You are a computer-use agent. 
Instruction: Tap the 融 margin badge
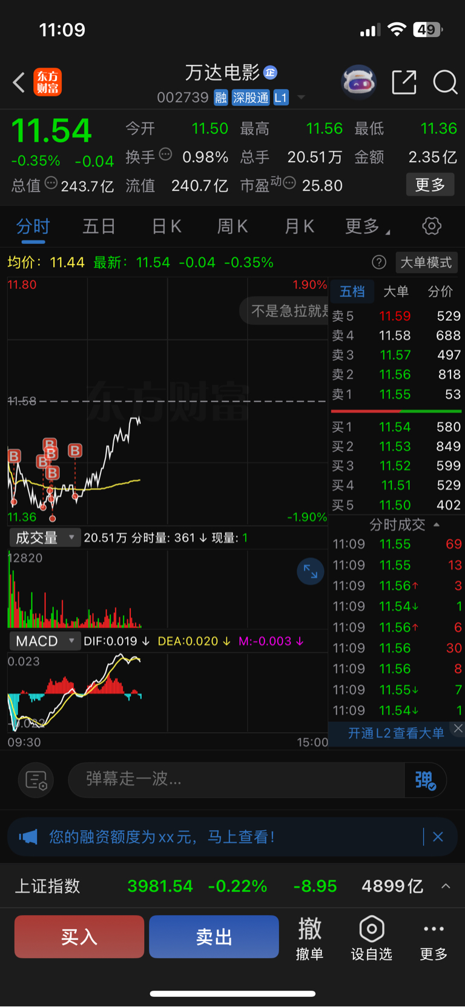(220, 97)
